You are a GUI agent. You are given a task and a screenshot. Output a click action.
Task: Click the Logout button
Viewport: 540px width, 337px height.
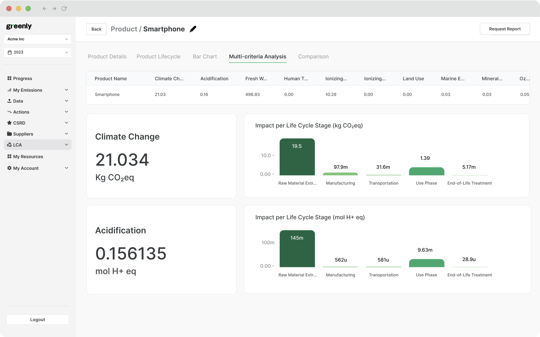point(38,319)
